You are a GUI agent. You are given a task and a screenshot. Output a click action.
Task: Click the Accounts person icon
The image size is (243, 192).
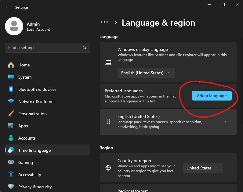pos(11,138)
